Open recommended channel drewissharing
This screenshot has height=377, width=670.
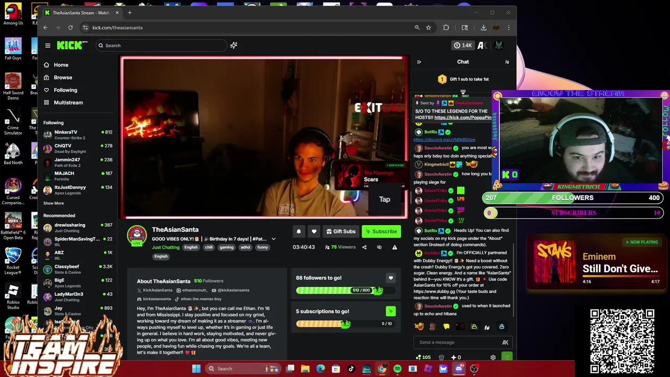(77, 227)
